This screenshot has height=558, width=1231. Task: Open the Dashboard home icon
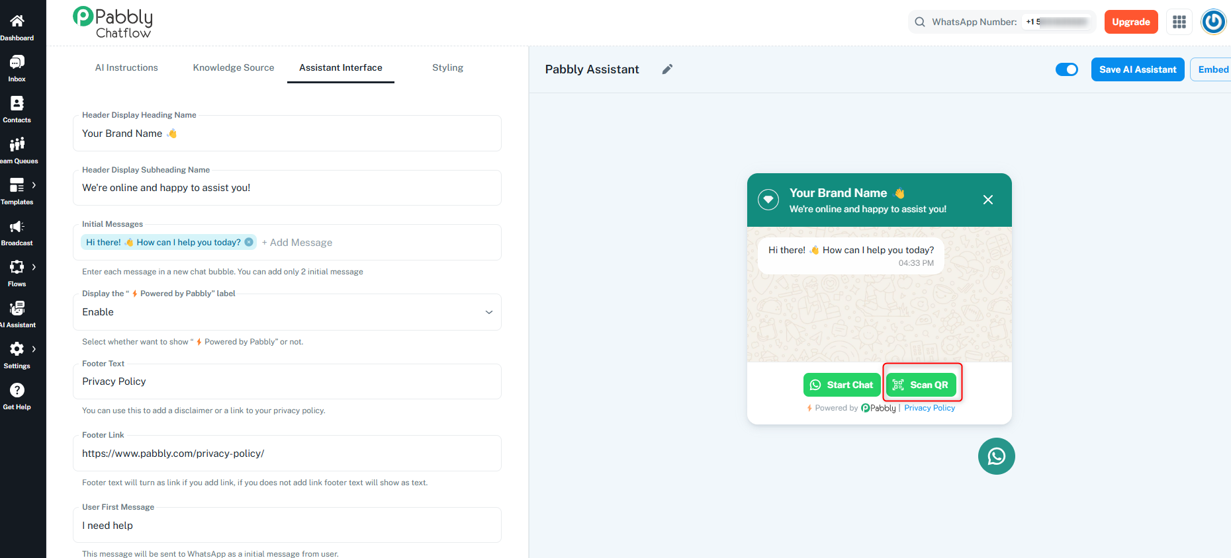pos(17,21)
